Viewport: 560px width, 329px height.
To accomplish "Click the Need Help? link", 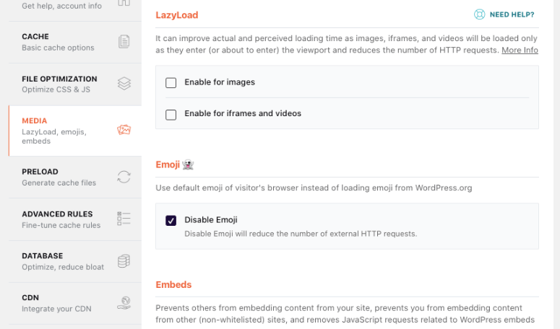I will pos(512,14).
